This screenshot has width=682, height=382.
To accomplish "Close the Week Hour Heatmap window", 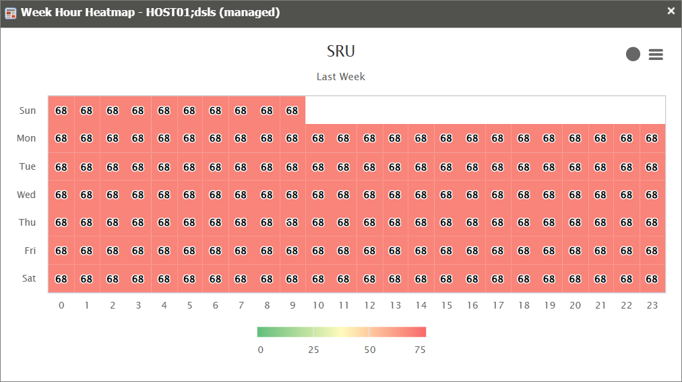I will [x=671, y=11].
